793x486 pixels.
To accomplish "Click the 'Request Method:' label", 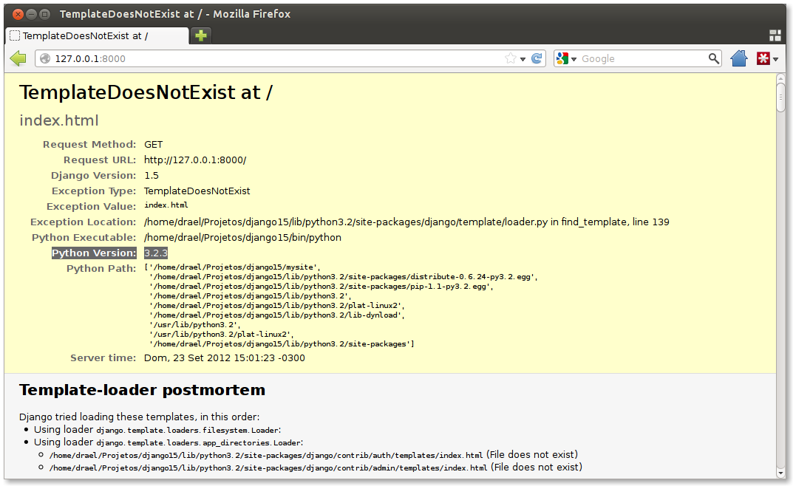I will (x=89, y=145).
